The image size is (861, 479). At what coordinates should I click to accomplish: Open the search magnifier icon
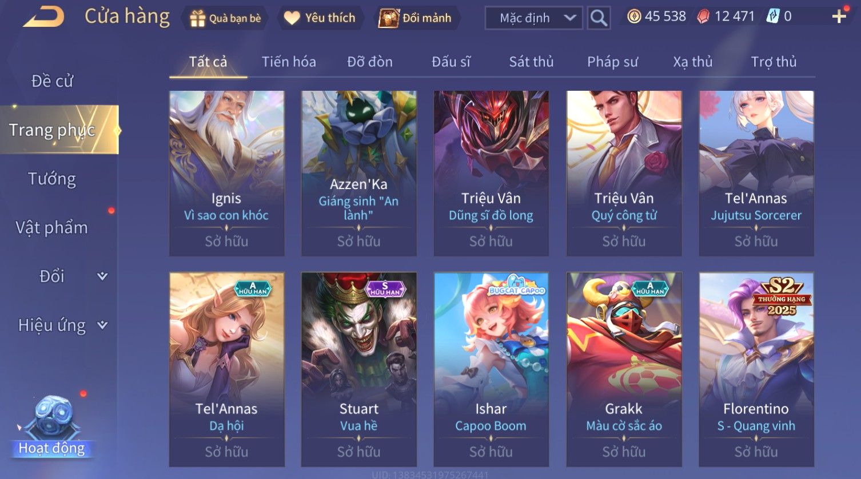(x=599, y=18)
